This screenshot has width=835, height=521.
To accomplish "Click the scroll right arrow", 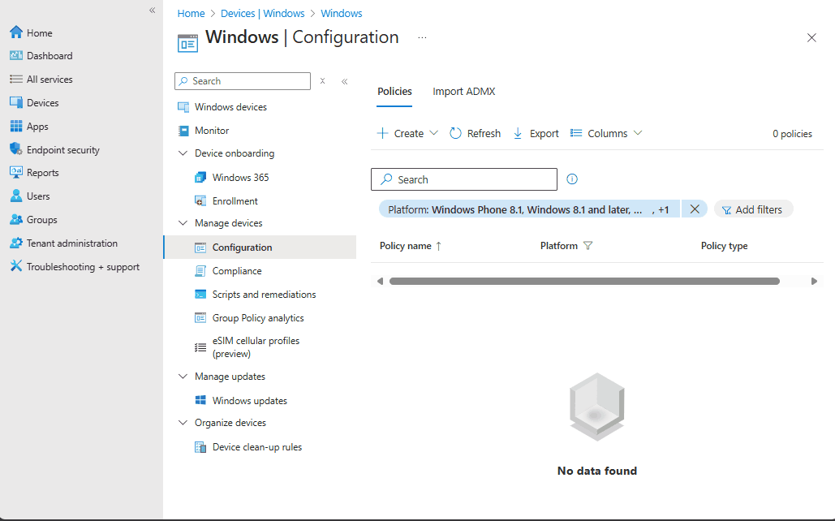I will click(x=814, y=281).
